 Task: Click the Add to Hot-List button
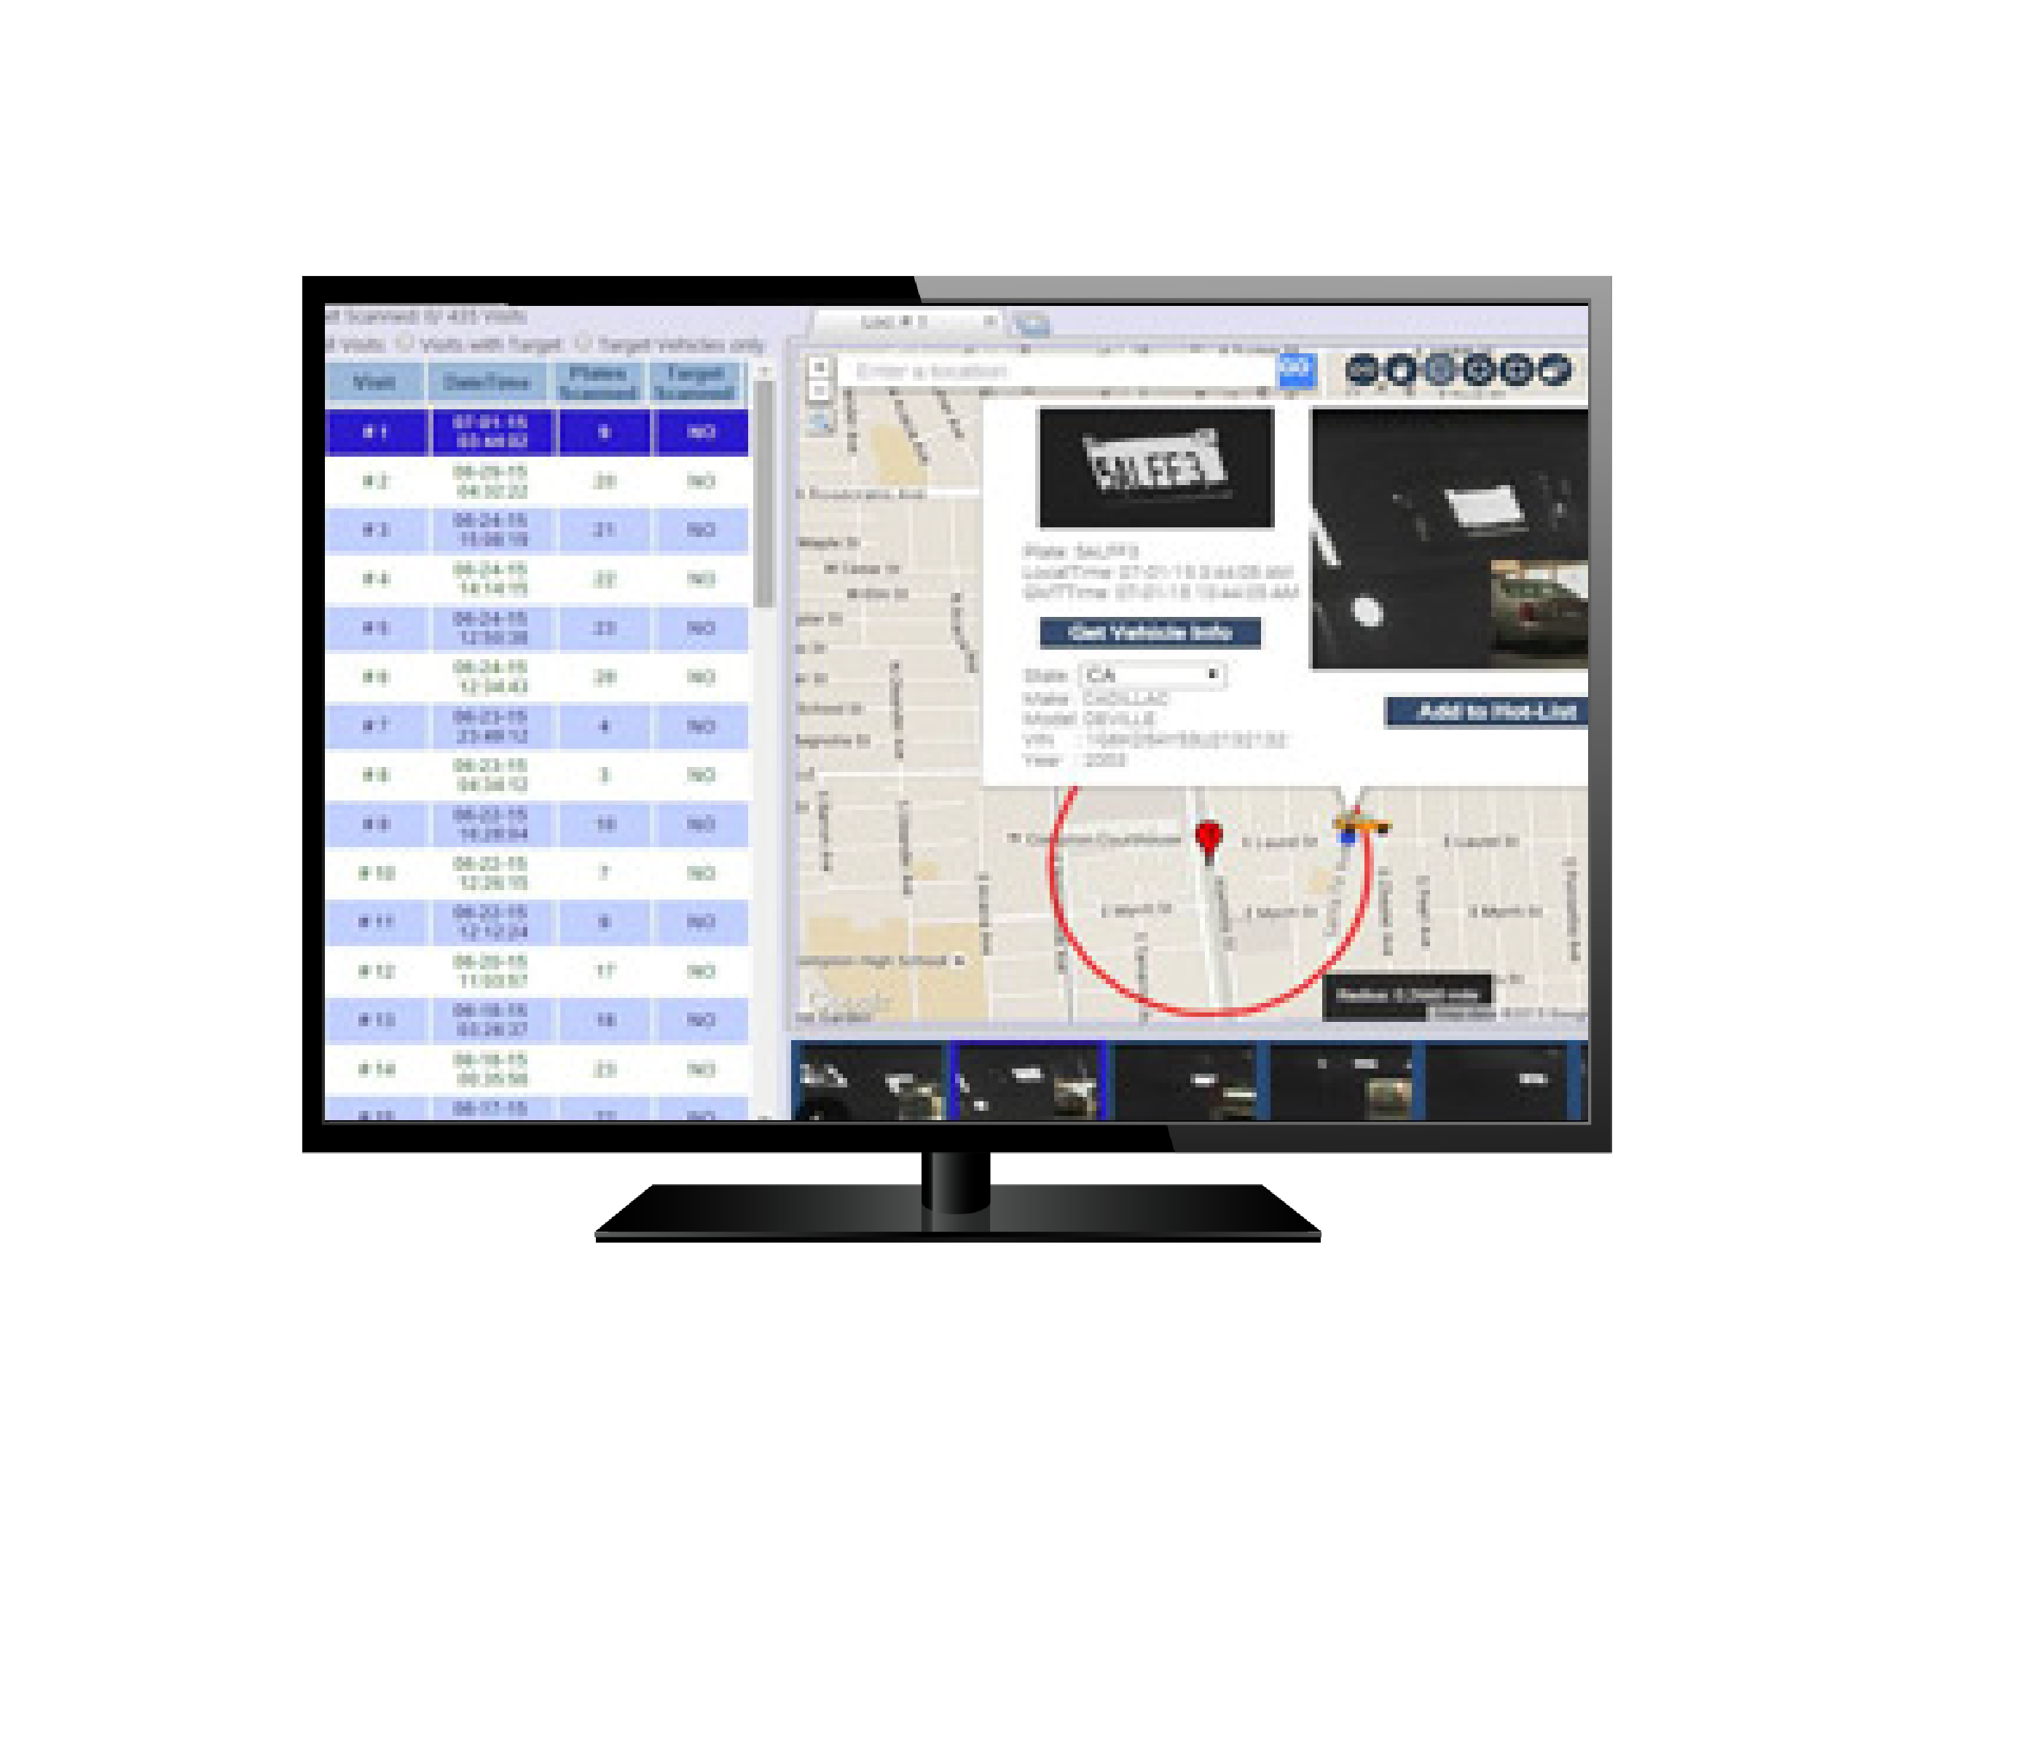point(1487,712)
